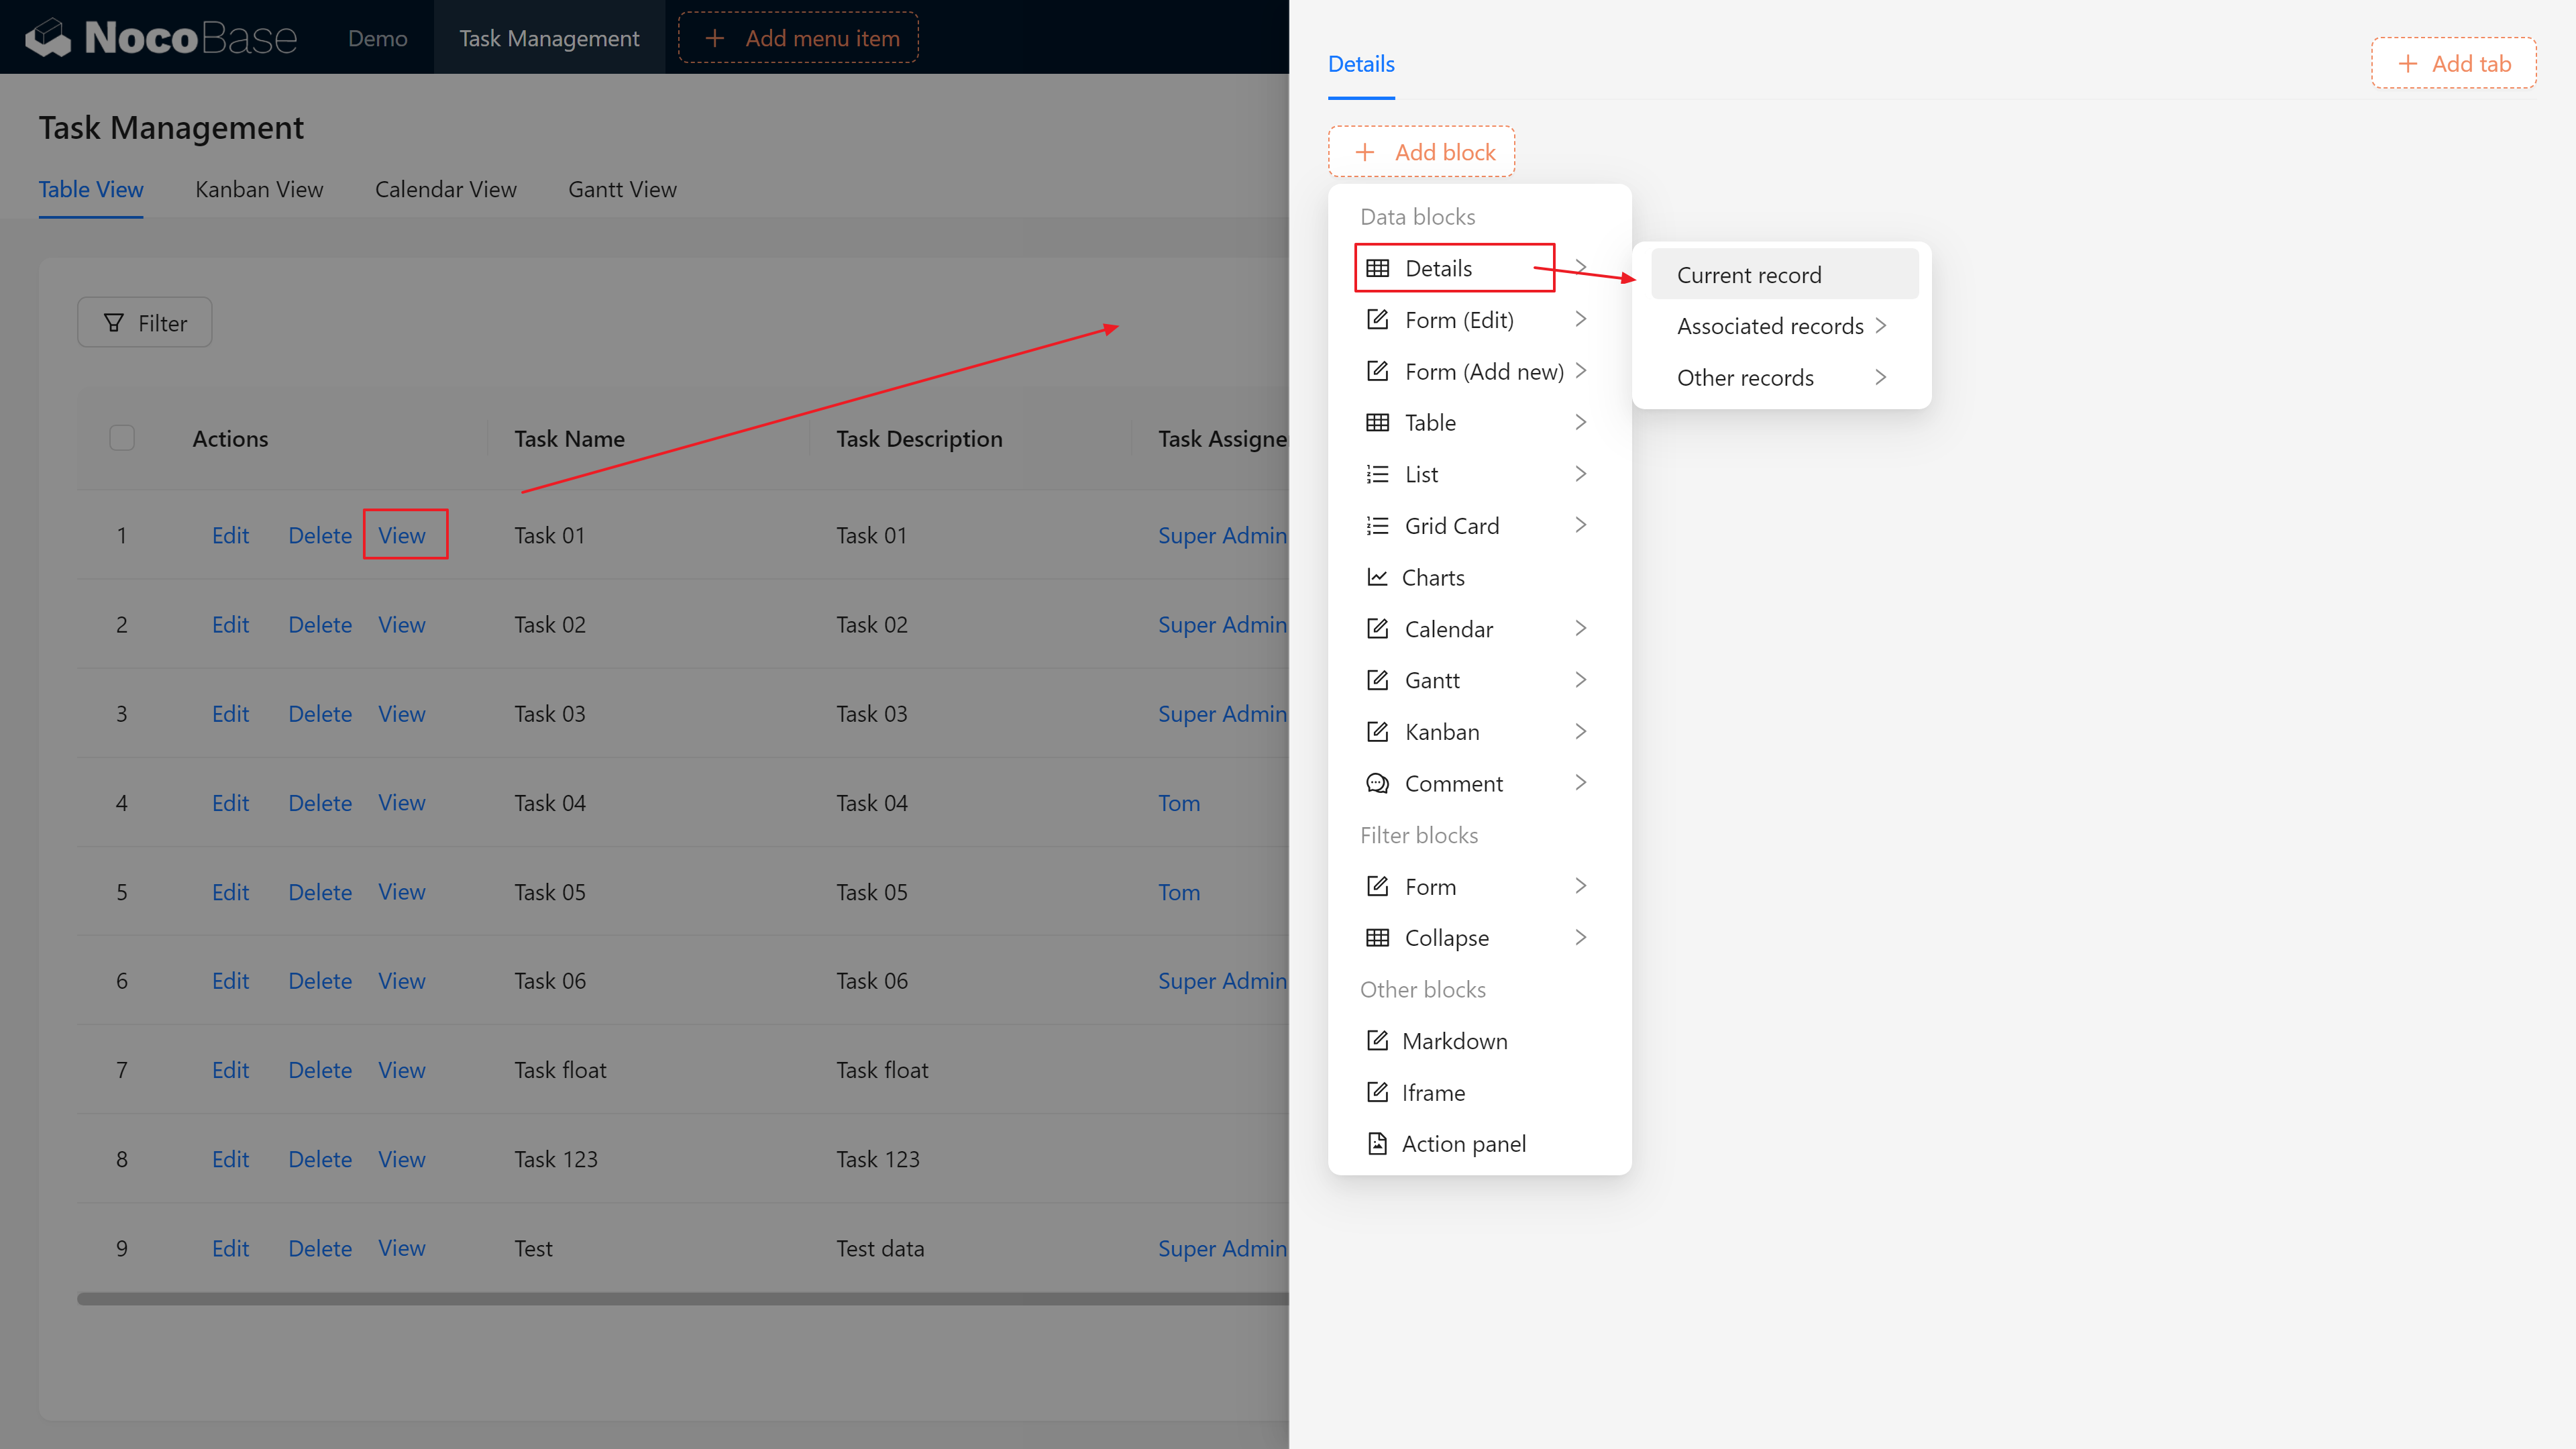The image size is (2576, 1449).
Task: Open Super Admin link for Task 02
Action: [1221, 624]
